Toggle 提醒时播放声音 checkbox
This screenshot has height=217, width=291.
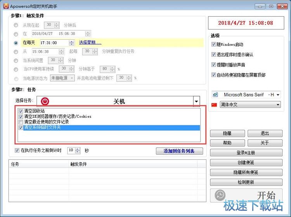click(x=213, y=65)
